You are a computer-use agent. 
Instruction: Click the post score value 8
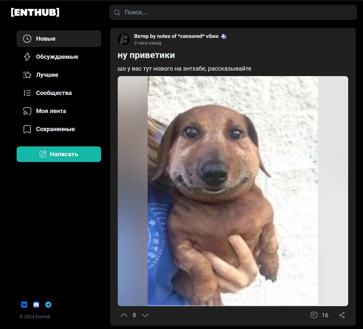pos(134,315)
